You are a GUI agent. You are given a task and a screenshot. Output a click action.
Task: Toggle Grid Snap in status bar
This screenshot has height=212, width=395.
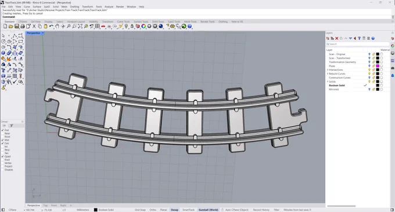[140, 210]
